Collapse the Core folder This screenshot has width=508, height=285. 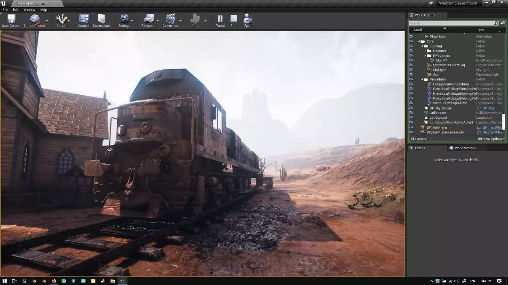click(419, 41)
